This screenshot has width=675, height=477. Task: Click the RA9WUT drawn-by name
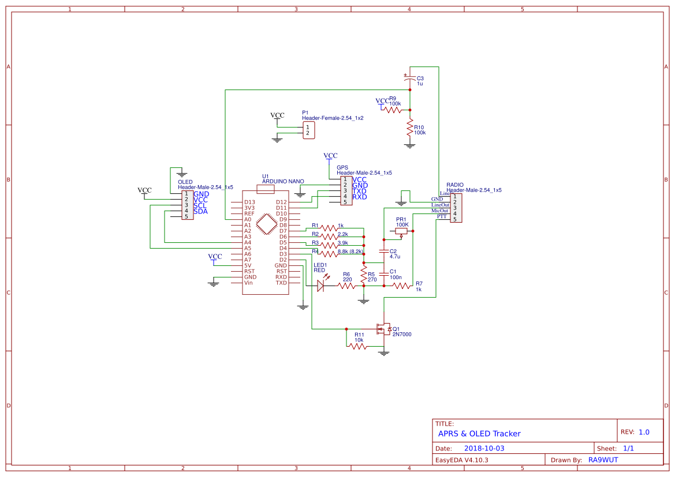point(603,460)
